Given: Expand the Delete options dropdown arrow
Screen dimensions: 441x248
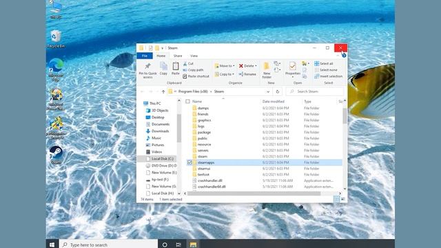Looking at the screenshot, I should 256,66.
